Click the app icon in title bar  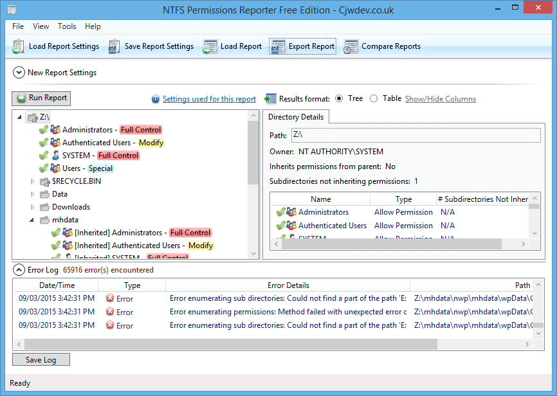coord(12,10)
